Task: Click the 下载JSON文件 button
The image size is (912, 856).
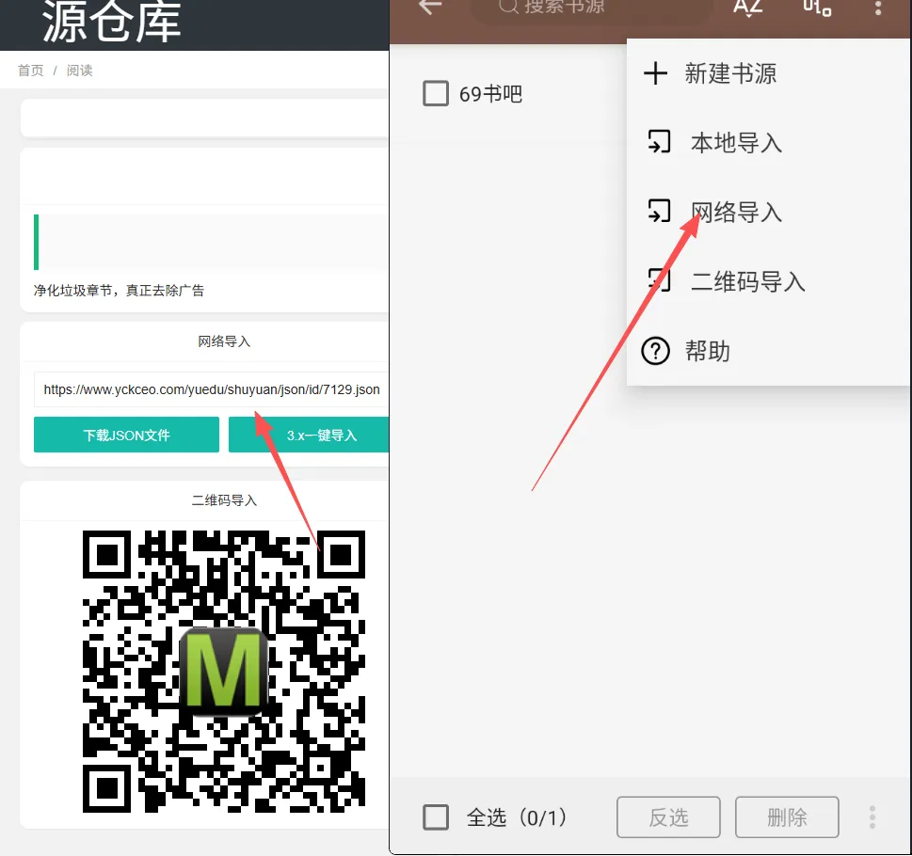Action: 126,435
